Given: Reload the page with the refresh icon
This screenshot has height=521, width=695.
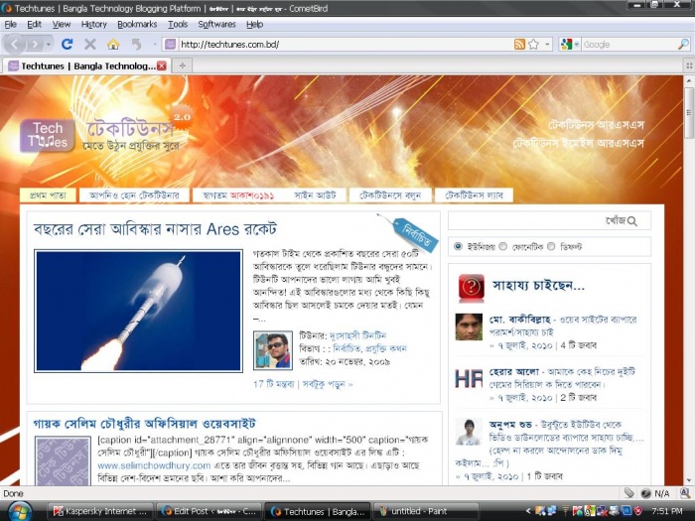Looking at the screenshot, I should (x=67, y=44).
